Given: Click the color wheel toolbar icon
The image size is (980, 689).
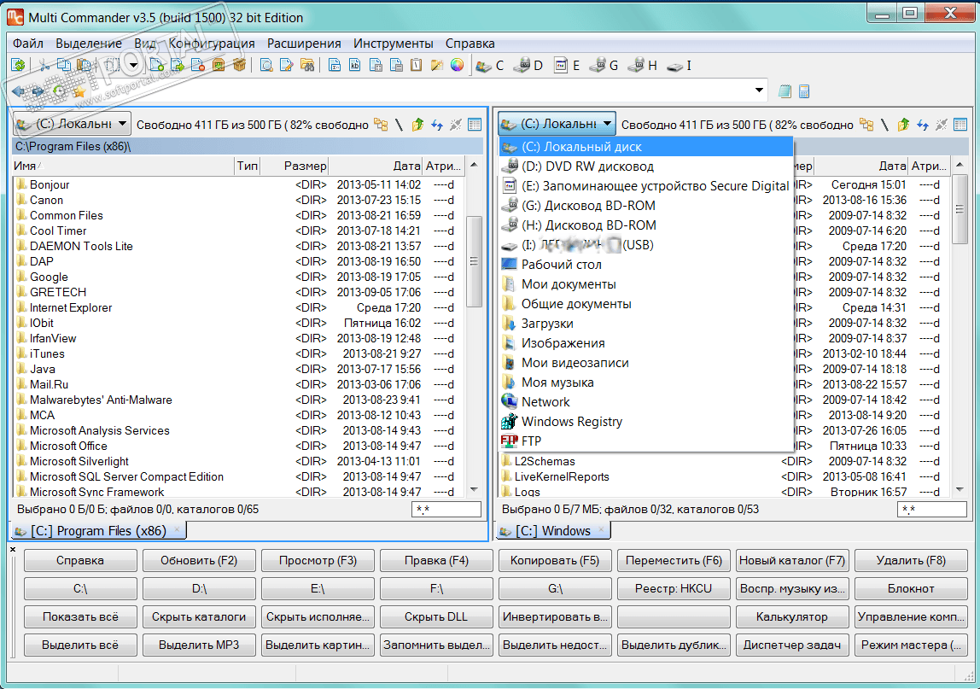Looking at the screenshot, I should click(x=458, y=65).
